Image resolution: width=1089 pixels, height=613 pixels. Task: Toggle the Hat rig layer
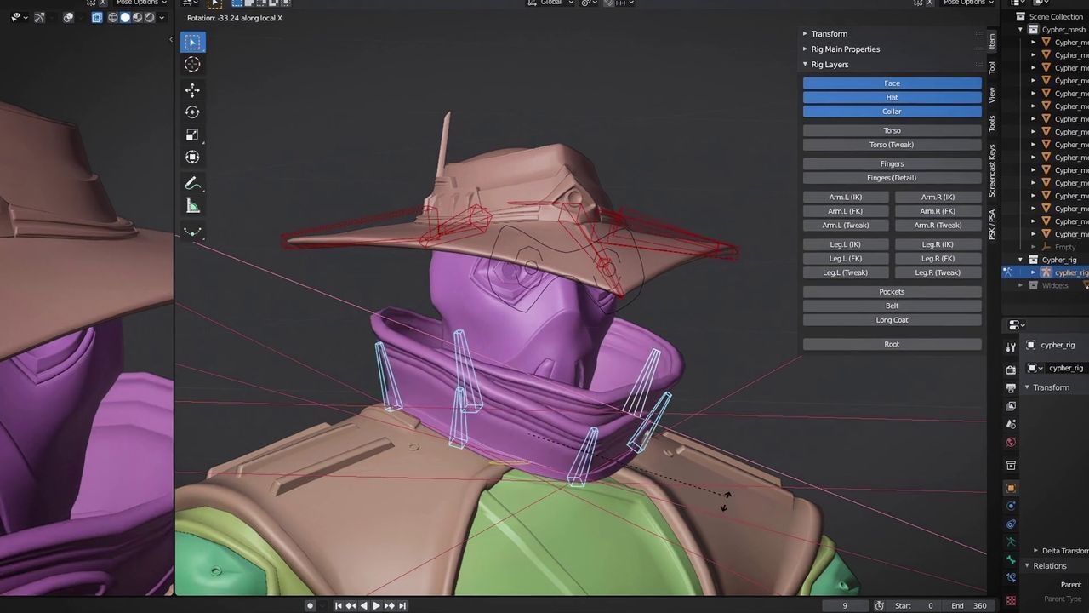[x=892, y=97]
